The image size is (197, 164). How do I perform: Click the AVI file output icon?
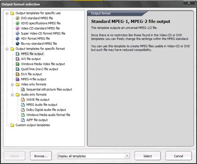click(18, 59)
